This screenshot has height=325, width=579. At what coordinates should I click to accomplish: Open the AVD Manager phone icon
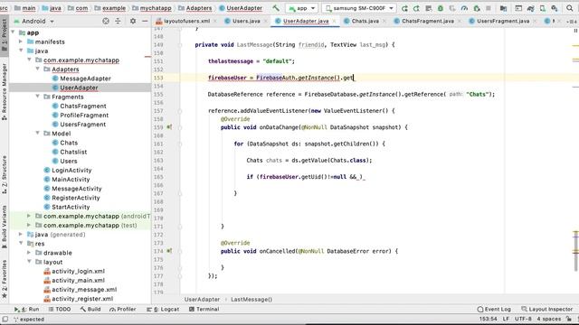coord(543,8)
